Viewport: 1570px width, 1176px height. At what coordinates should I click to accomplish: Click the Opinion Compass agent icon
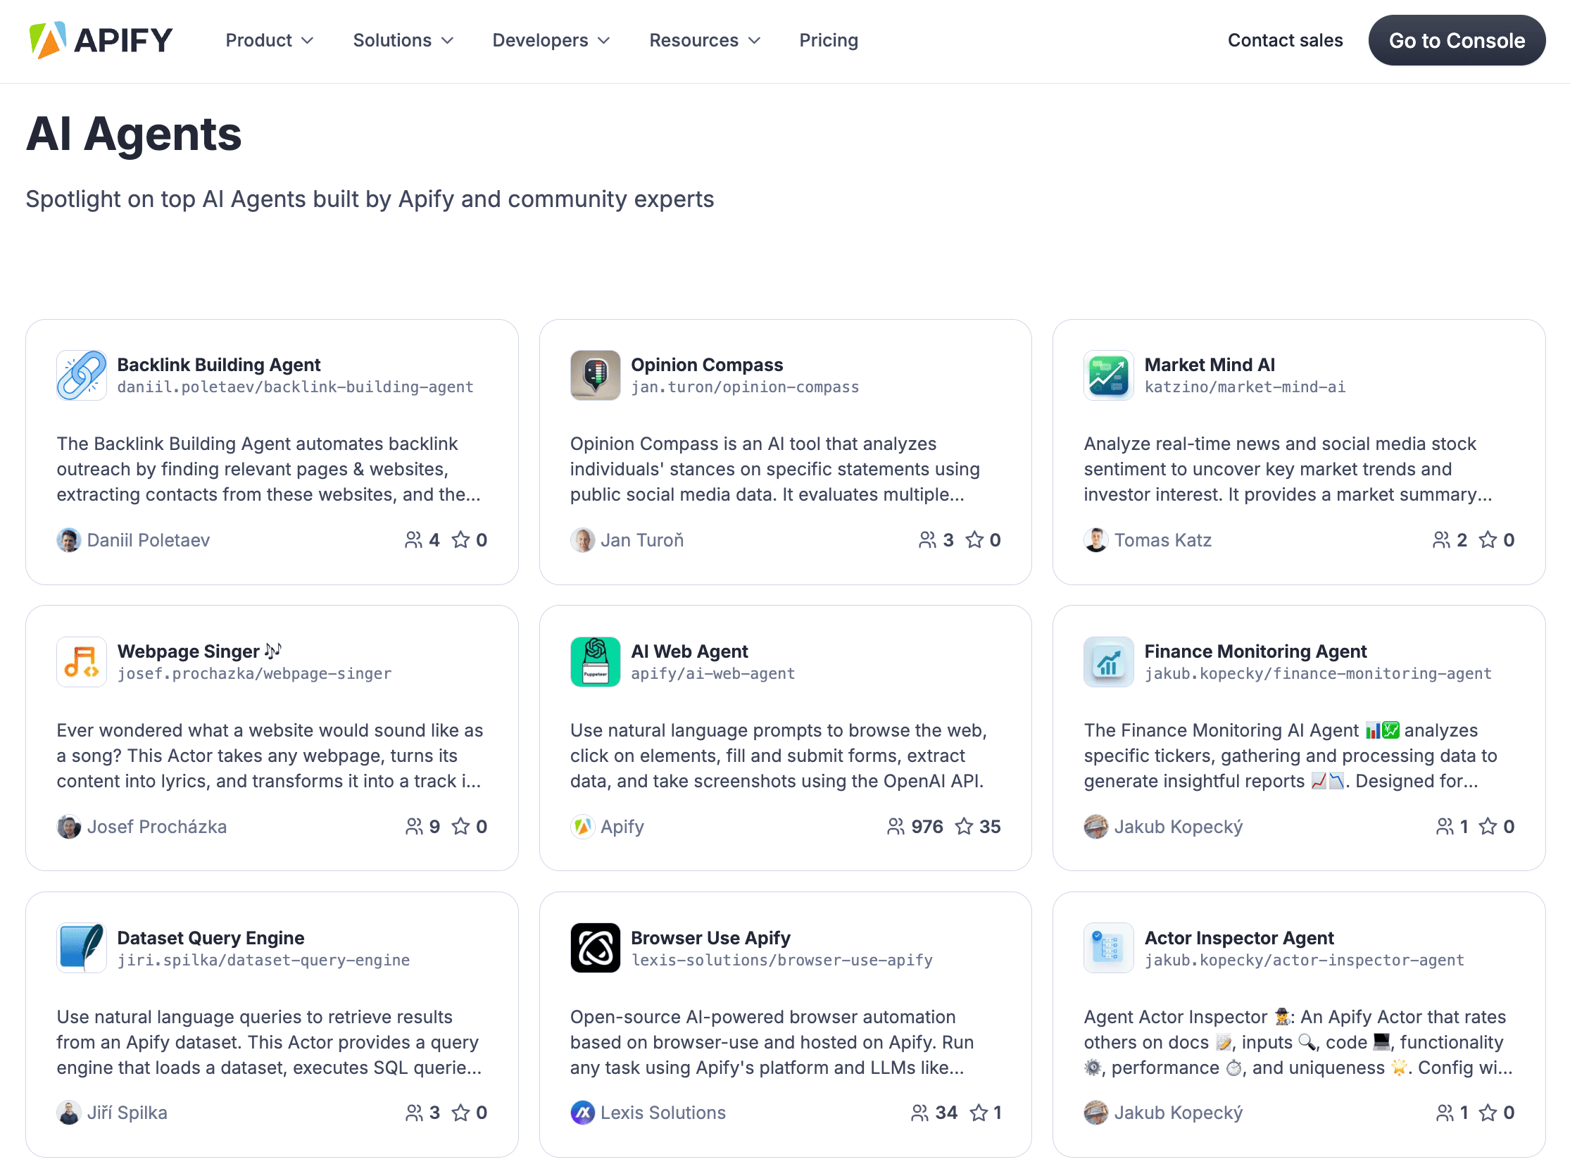coord(594,375)
